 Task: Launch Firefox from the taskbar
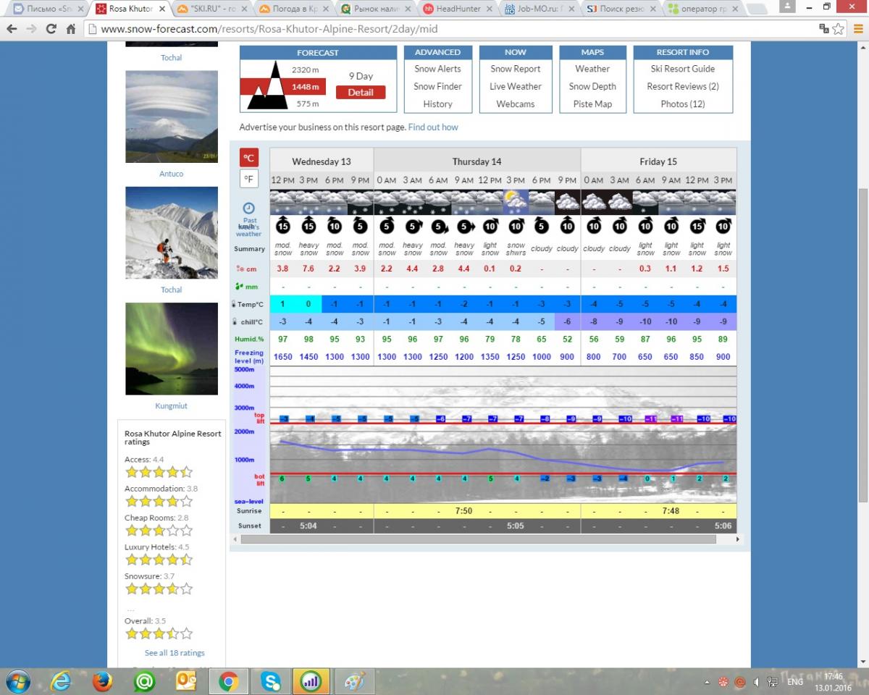click(104, 681)
